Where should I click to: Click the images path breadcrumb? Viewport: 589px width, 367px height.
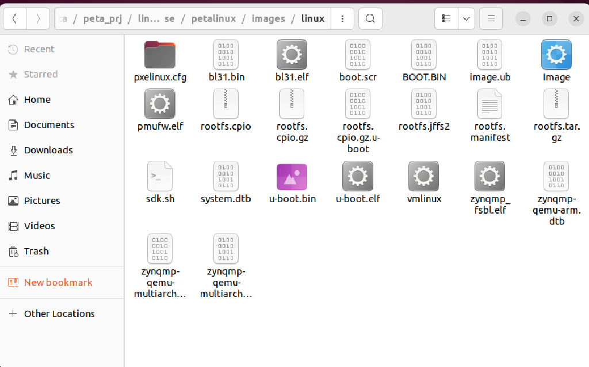[x=268, y=19]
